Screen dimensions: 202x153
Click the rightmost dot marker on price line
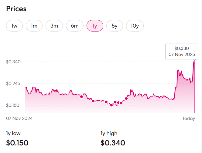point(126,98)
